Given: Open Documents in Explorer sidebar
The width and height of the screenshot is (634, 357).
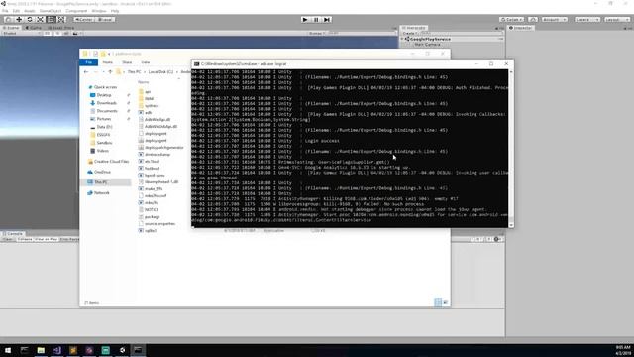Looking at the screenshot, I should click(x=107, y=111).
